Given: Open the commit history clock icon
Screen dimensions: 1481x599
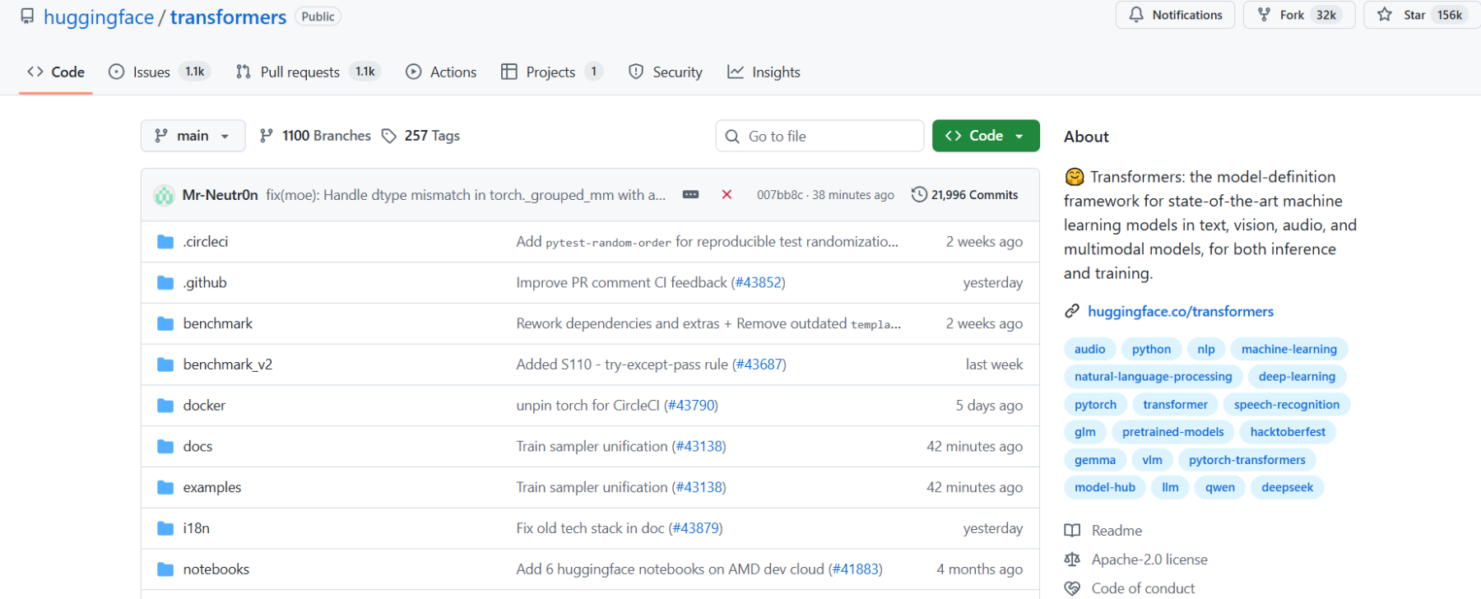Looking at the screenshot, I should coord(919,195).
